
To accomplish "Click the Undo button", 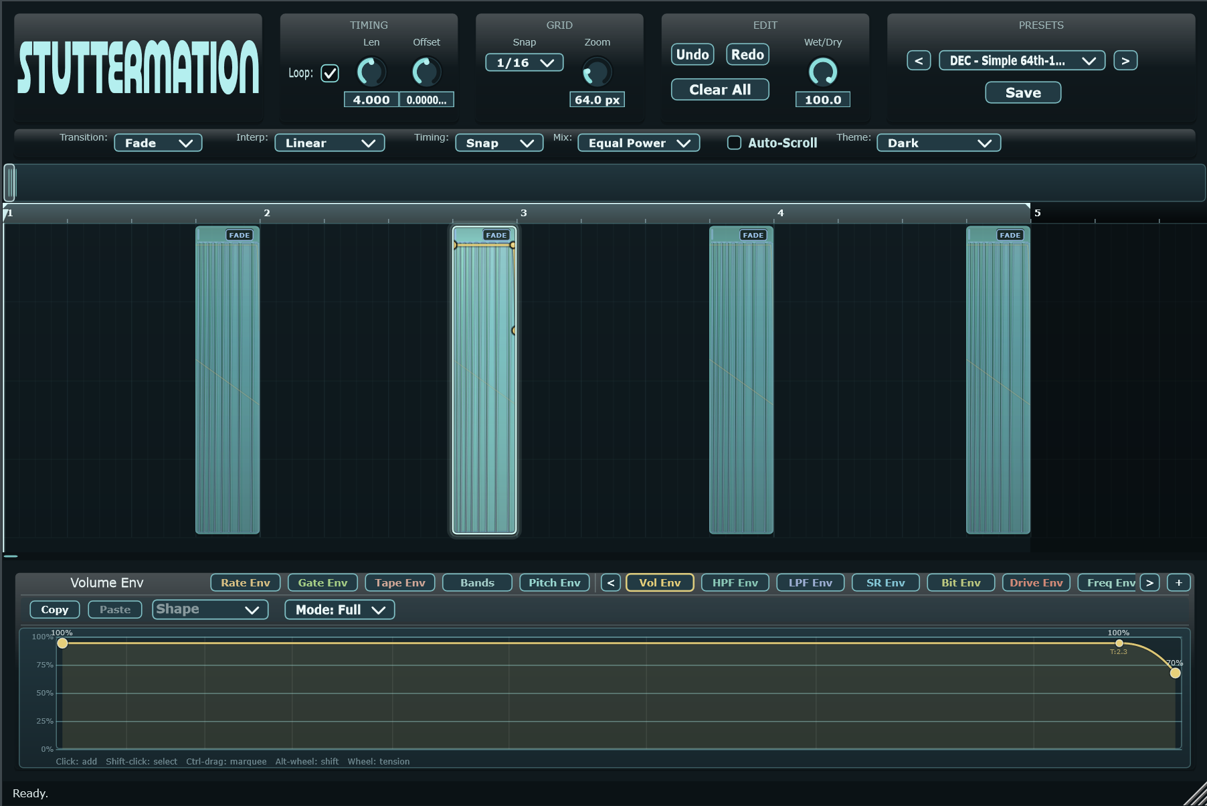I will (x=692, y=54).
